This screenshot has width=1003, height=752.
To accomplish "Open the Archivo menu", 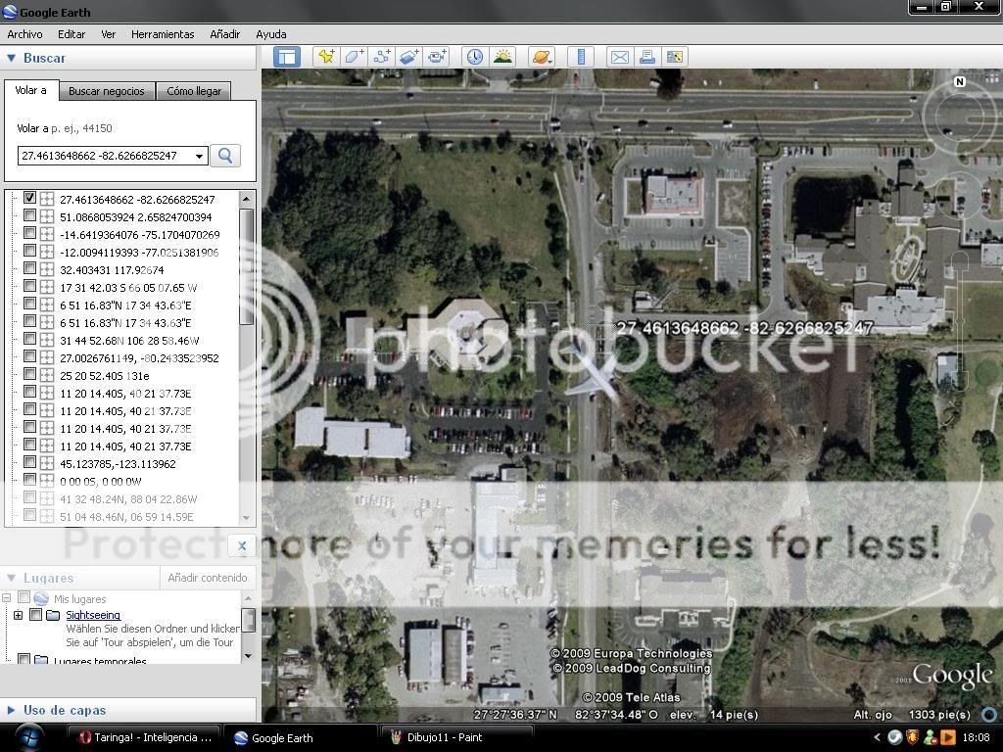I will [24, 34].
